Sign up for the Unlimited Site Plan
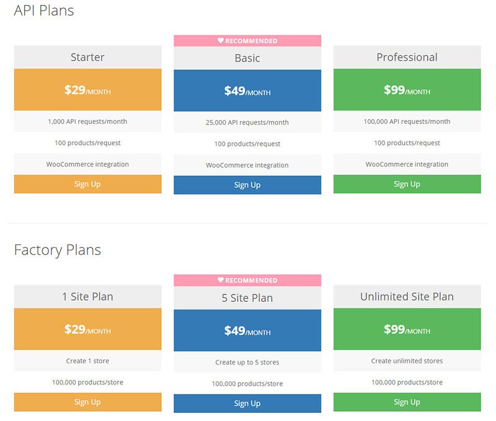 point(407,402)
